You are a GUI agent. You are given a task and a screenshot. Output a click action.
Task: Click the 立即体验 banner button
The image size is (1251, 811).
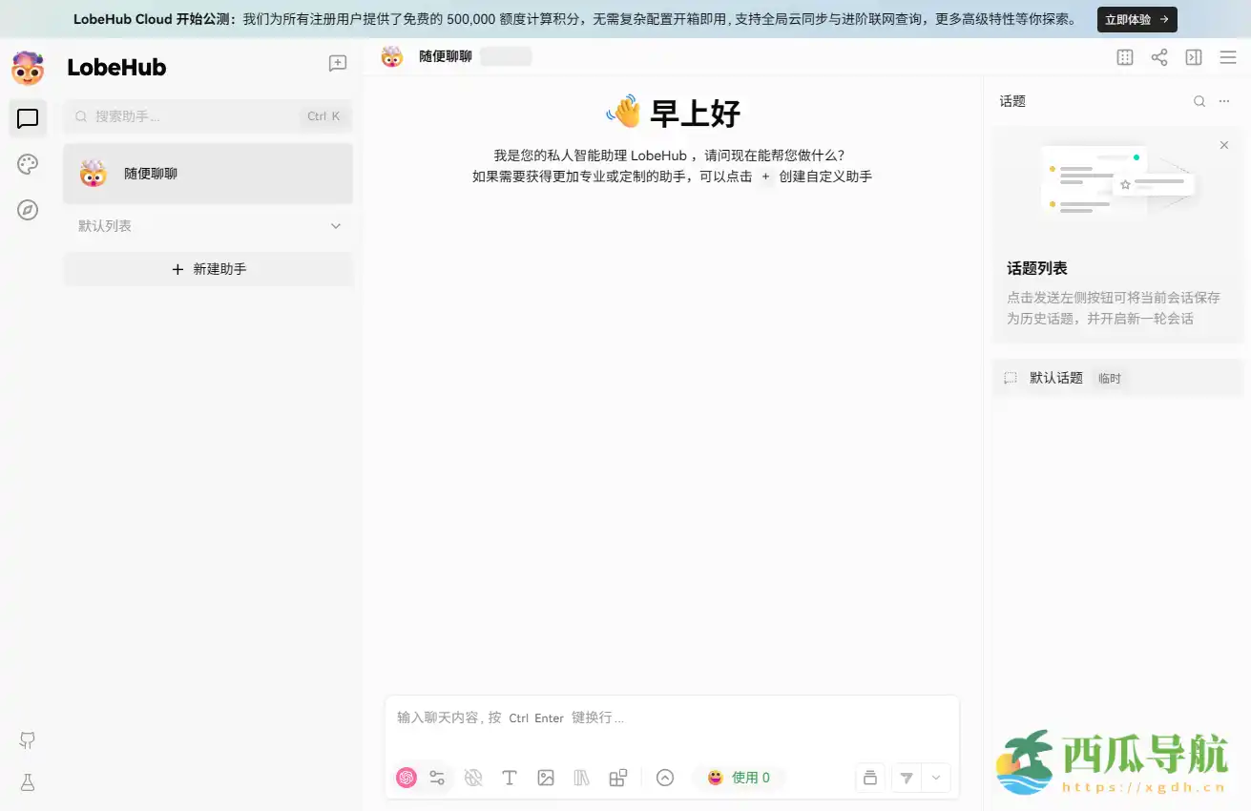1136,19
